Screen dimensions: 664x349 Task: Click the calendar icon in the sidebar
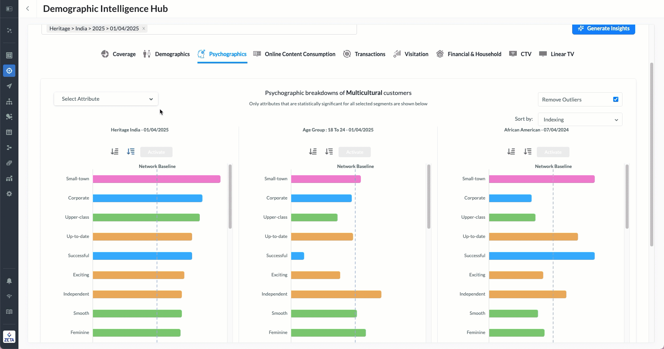[9, 132]
